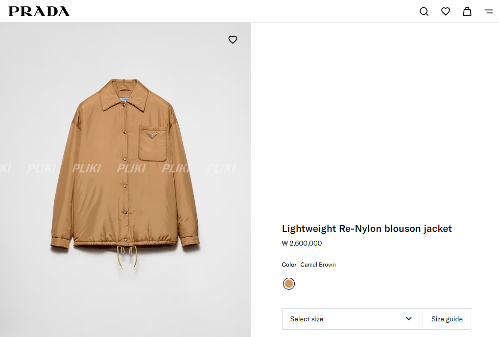Open wishlist via header heart icon

pos(446,11)
